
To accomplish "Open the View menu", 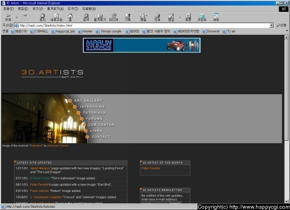I will (x=38, y=9).
